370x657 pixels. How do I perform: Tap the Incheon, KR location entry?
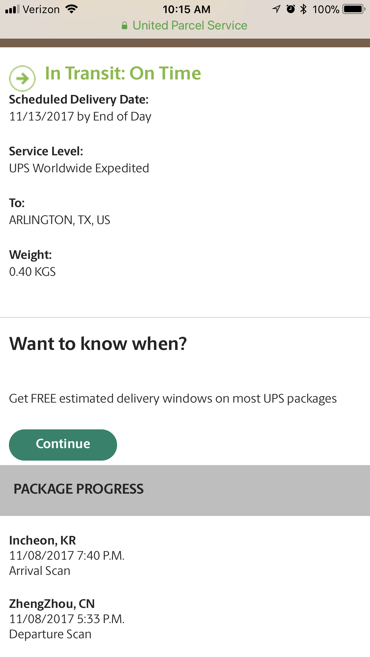[x=43, y=540]
